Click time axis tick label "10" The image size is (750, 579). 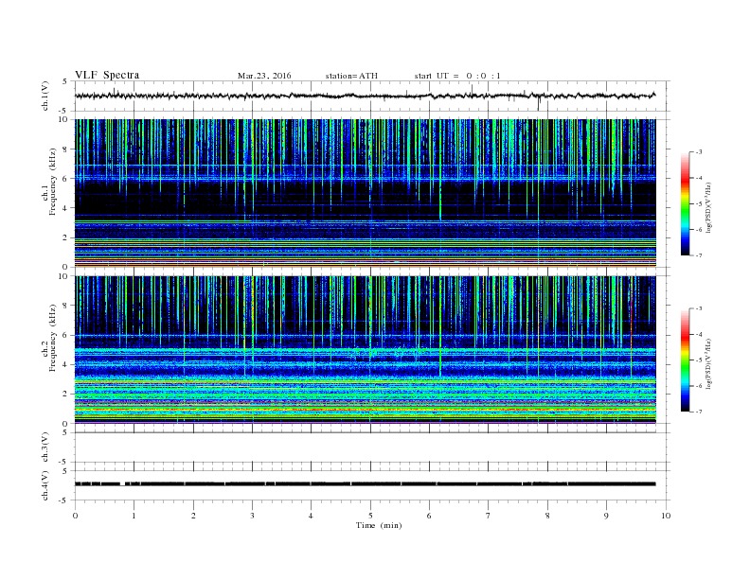tap(666, 516)
